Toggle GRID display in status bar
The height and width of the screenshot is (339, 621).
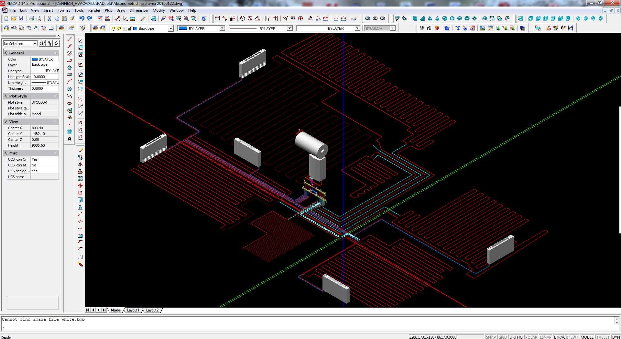[x=502, y=337]
